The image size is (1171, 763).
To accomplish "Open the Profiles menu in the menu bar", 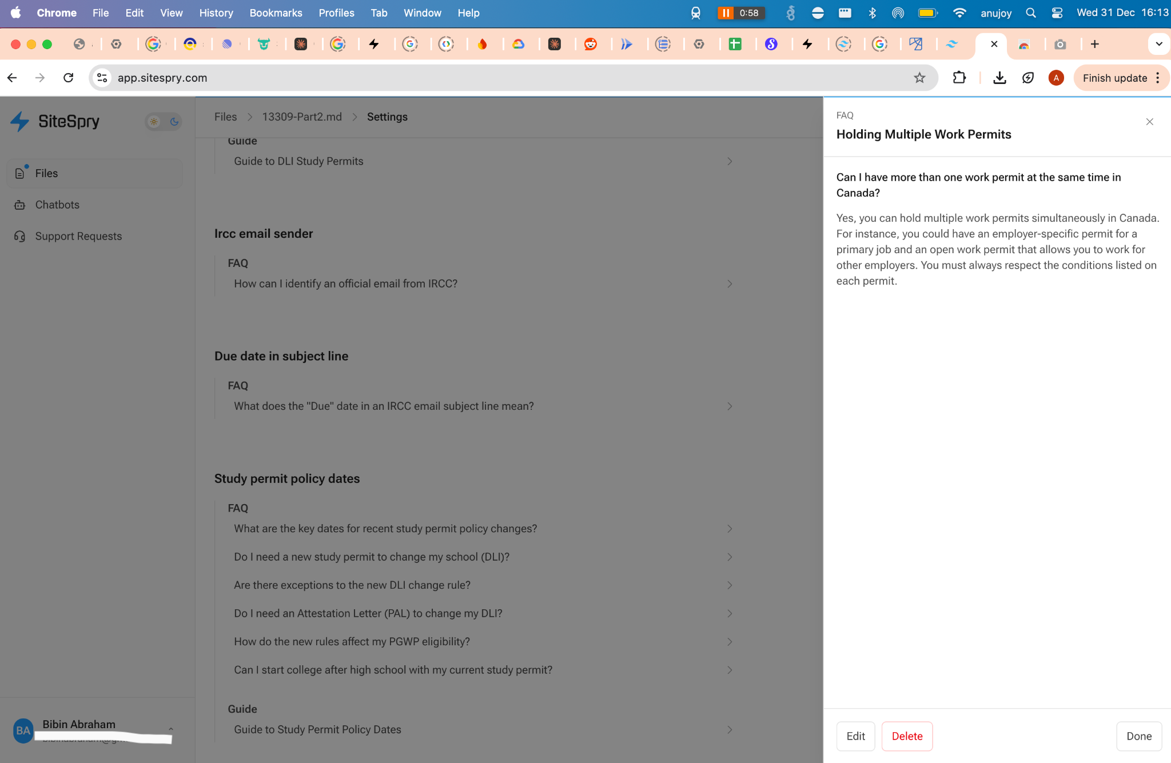I will [336, 13].
